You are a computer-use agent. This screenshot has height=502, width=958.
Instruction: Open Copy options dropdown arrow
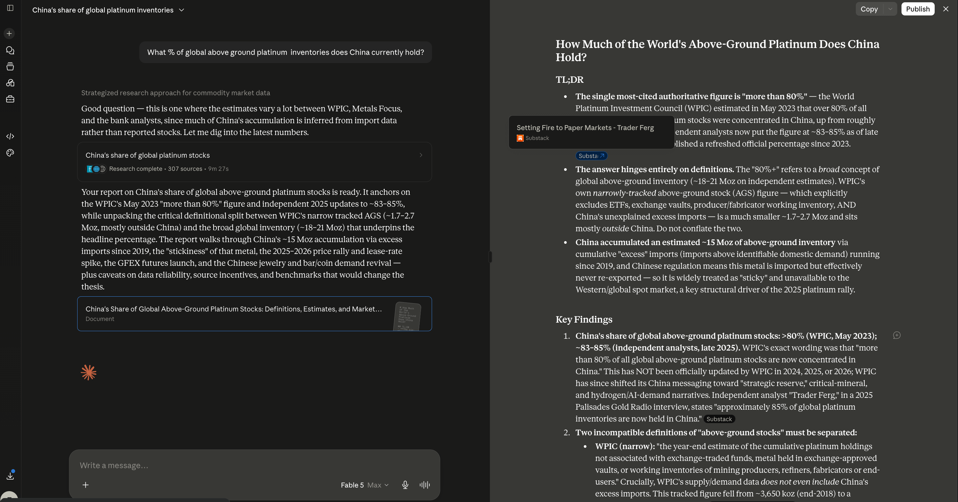pyautogui.click(x=890, y=9)
